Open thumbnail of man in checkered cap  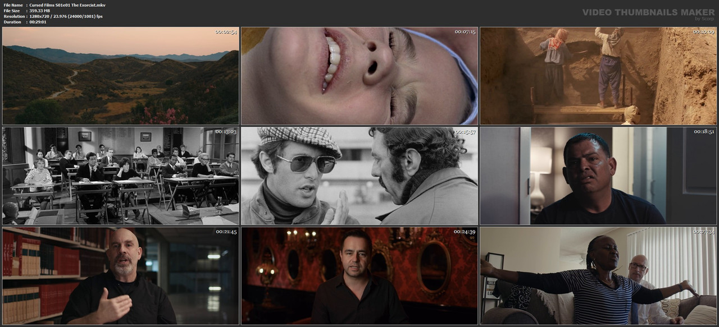(x=359, y=176)
